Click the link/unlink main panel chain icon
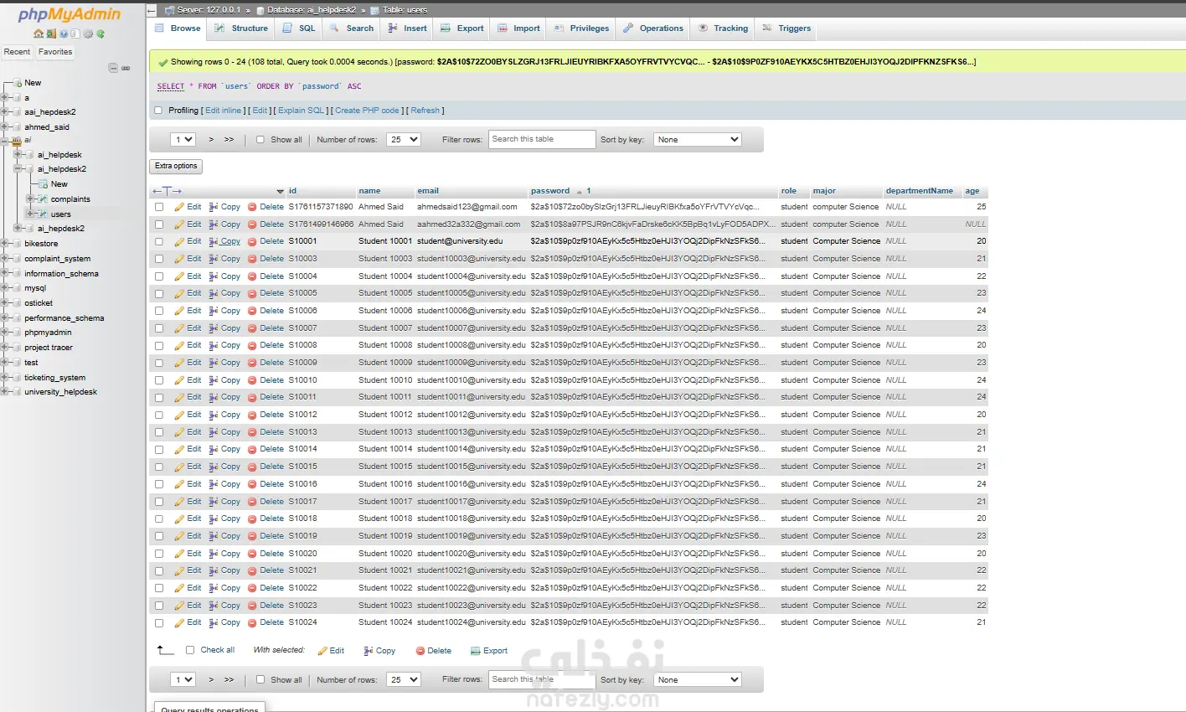1186x712 pixels. click(x=126, y=68)
